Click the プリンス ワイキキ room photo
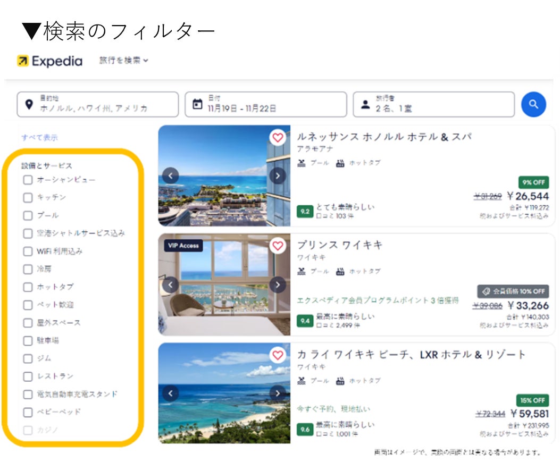The image size is (560, 461). click(224, 284)
